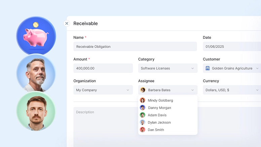
Task: Select Dan Smith as assignee
Action: [168, 130]
